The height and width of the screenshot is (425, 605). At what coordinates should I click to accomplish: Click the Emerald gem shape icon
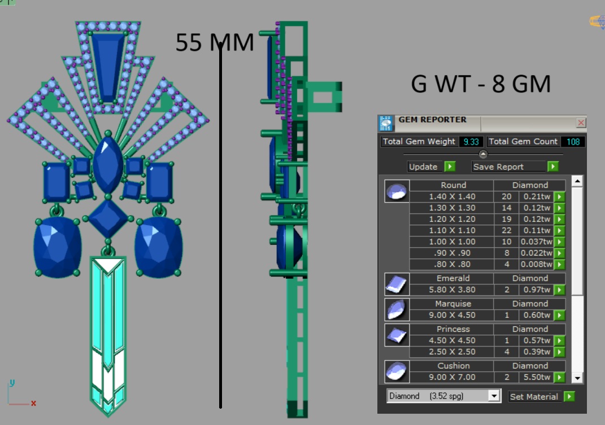pos(397,284)
